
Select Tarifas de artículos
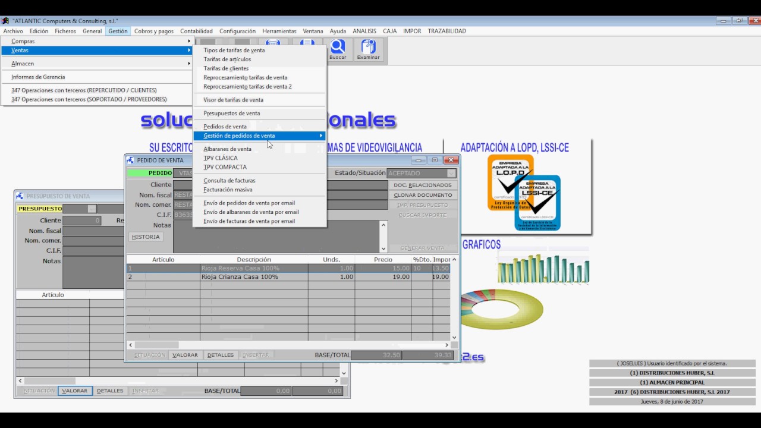tap(260, 59)
